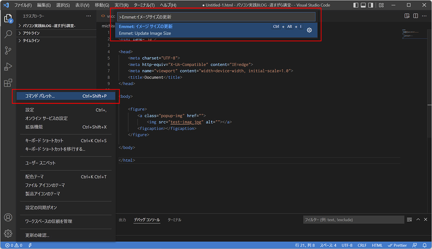The height and width of the screenshot is (249, 432).
Task: Select キーボード ショートカットを移行する... entry
Action: click(x=66, y=149)
